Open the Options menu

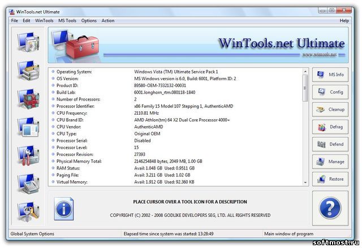[89, 20]
